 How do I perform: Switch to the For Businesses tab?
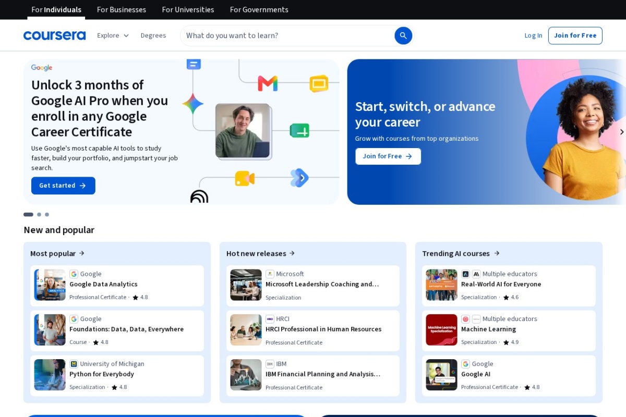click(x=122, y=9)
